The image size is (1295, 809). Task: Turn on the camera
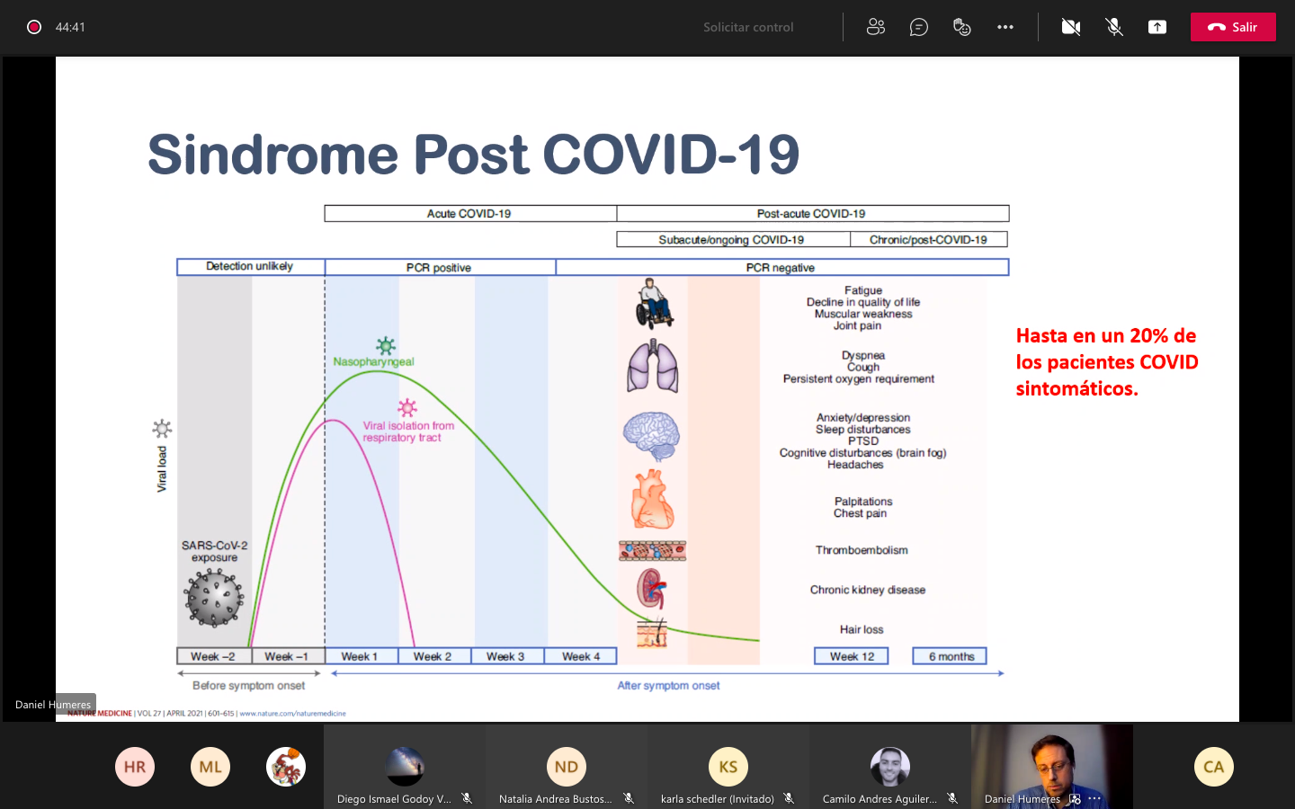pos(1070,27)
